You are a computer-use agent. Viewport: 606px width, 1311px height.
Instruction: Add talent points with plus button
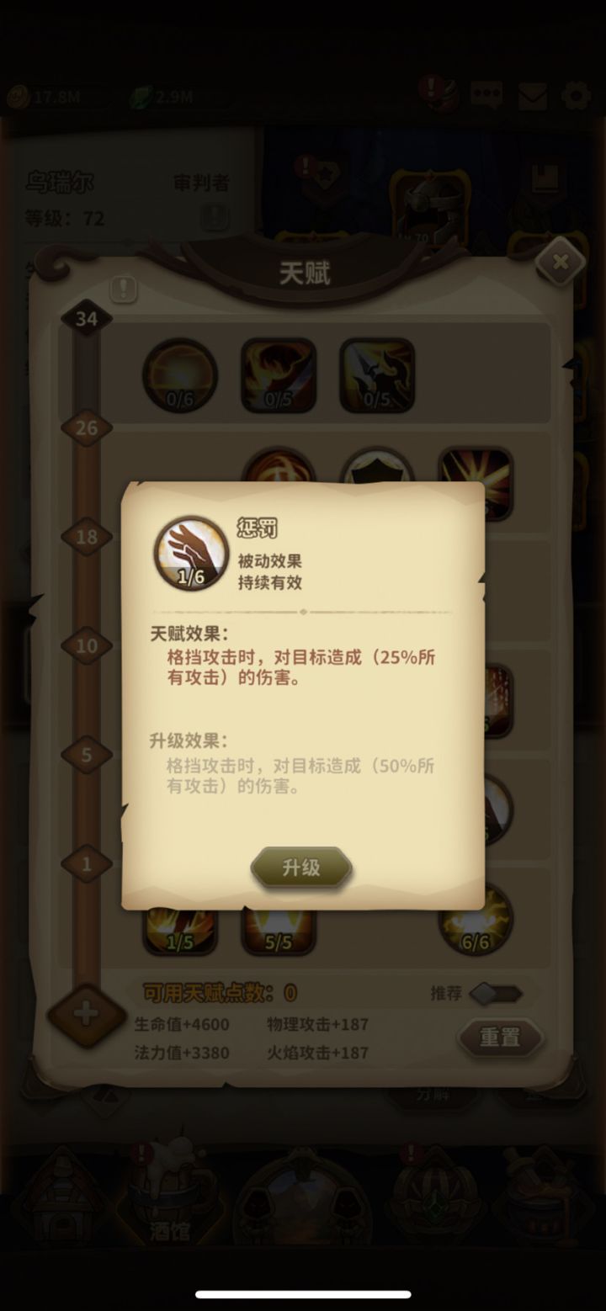(86, 1014)
